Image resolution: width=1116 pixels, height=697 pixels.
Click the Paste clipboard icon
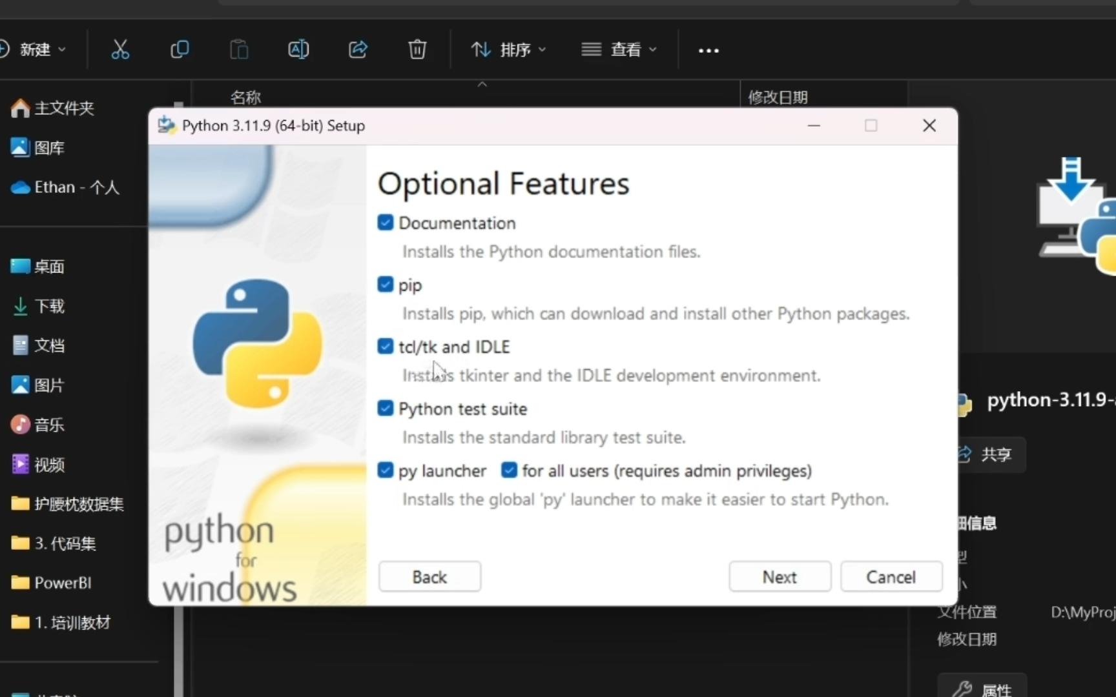pos(239,50)
